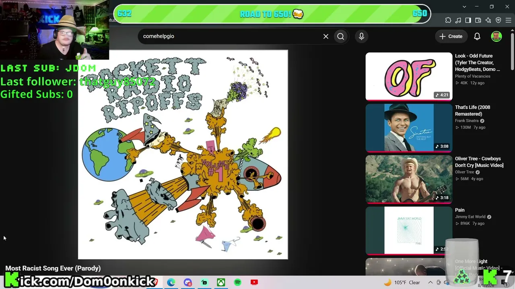Open the browser wallet icon
The width and height of the screenshot is (515, 289).
point(478,20)
